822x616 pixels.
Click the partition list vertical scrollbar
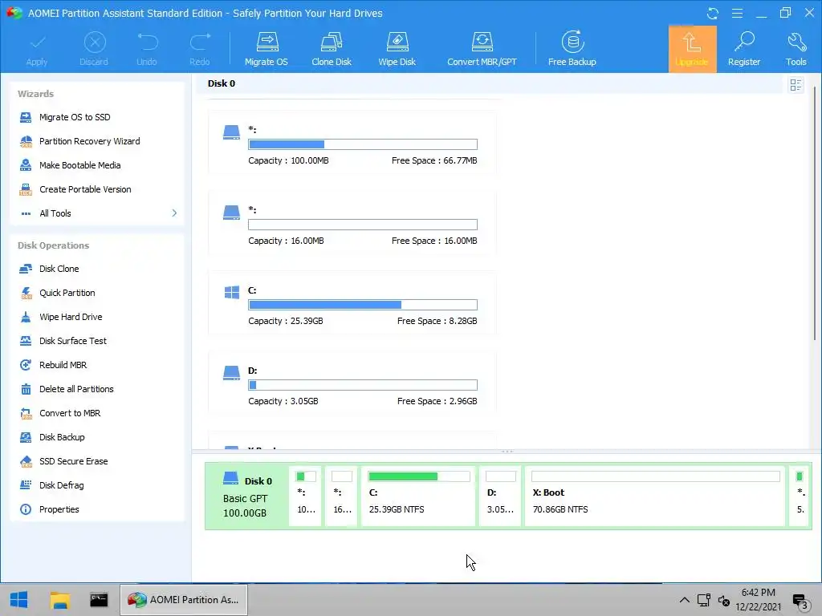pos(814,213)
